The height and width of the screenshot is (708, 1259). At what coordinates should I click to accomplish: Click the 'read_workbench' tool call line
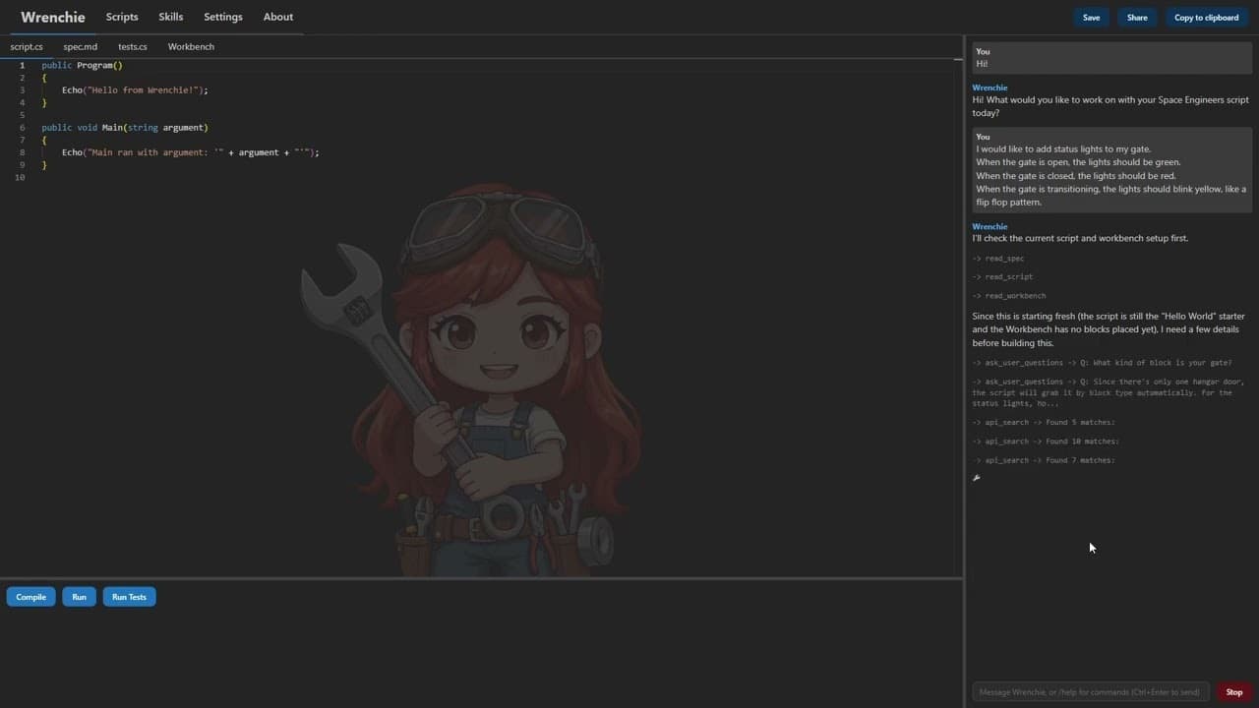point(1009,295)
